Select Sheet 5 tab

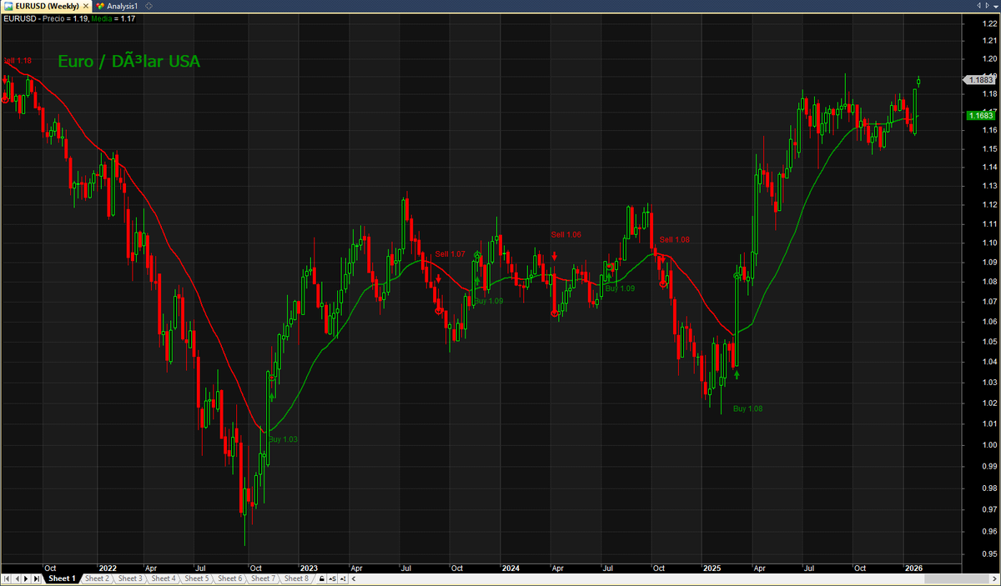197,578
